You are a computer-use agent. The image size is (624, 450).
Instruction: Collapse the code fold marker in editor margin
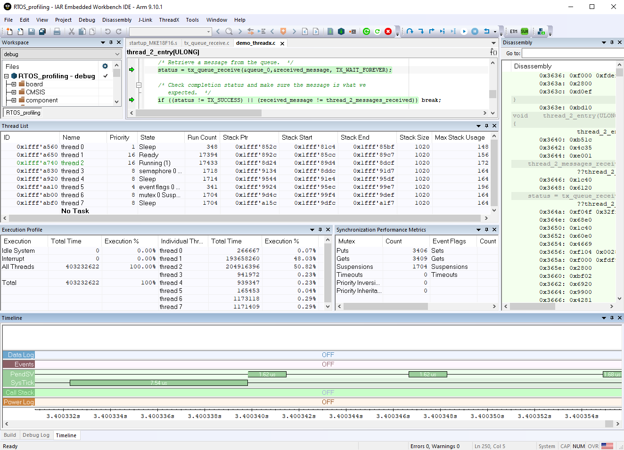(x=139, y=85)
